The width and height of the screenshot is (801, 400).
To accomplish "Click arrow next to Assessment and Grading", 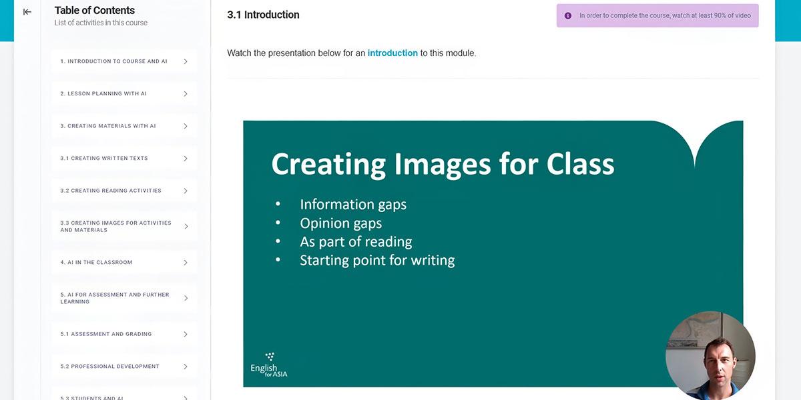I will (186, 335).
